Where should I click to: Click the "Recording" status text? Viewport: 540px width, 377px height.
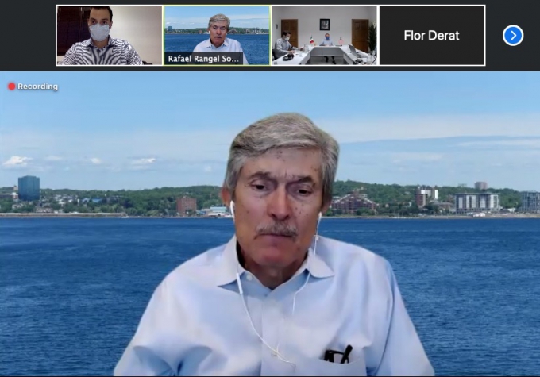click(37, 87)
